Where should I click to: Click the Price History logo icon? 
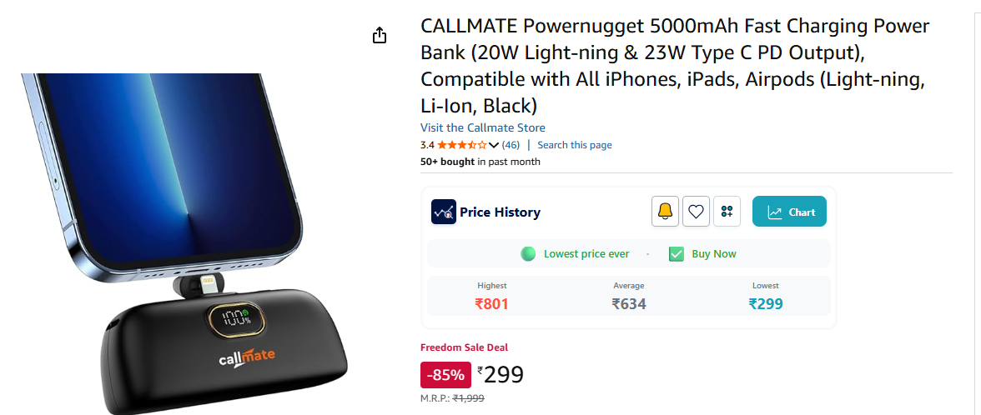(x=444, y=212)
